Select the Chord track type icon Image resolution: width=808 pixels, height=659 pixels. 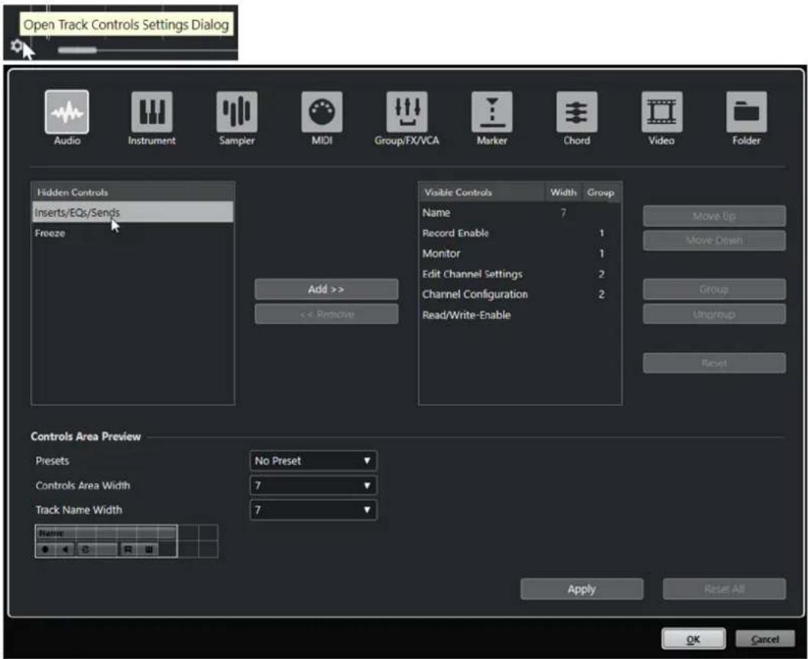click(576, 112)
